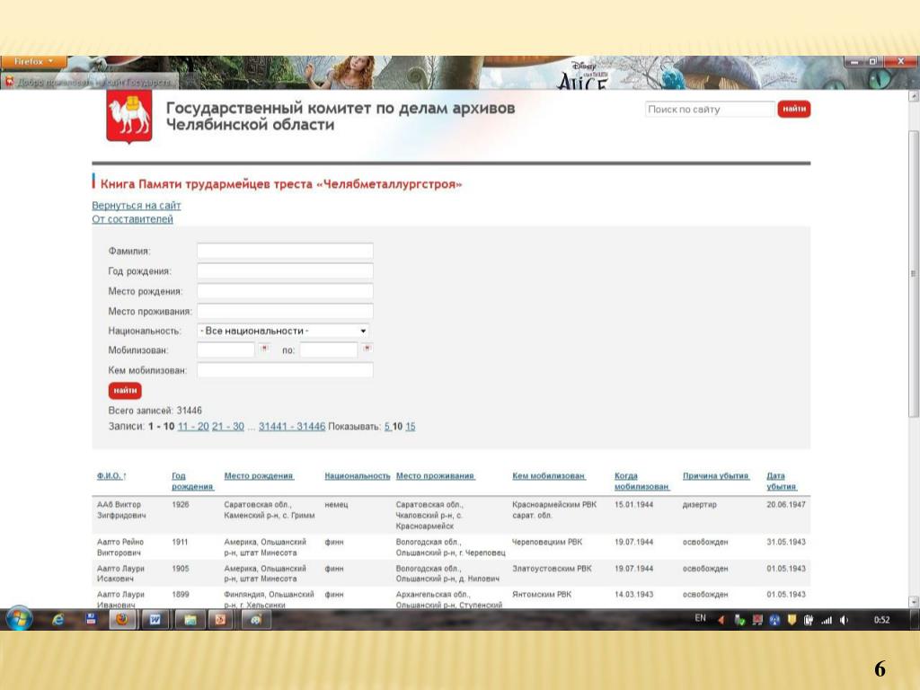The width and height of the screenshot is (920, 690).
Task: Click the floppy disk save icon on taskbar
Action: pyautogui.click(x=91, y=619)
